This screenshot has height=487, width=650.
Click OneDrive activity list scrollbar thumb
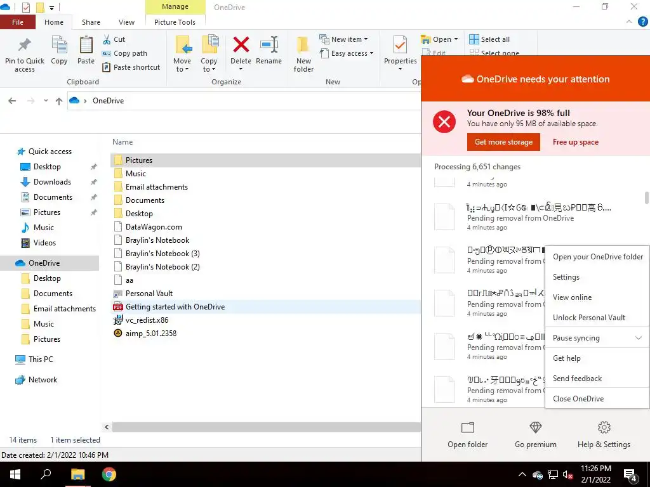click(x=646, y=198)
